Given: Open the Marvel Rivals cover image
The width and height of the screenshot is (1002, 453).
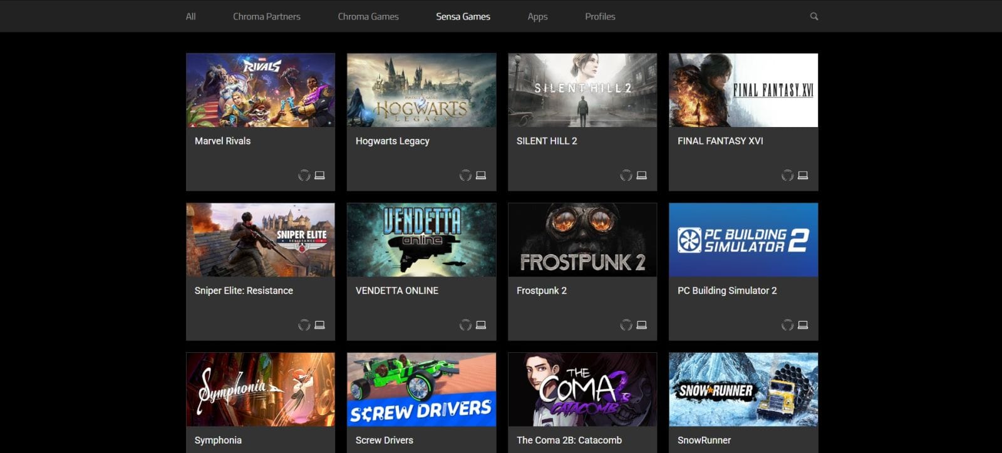Looking at the screenshot, I should [x=261, y=90].
